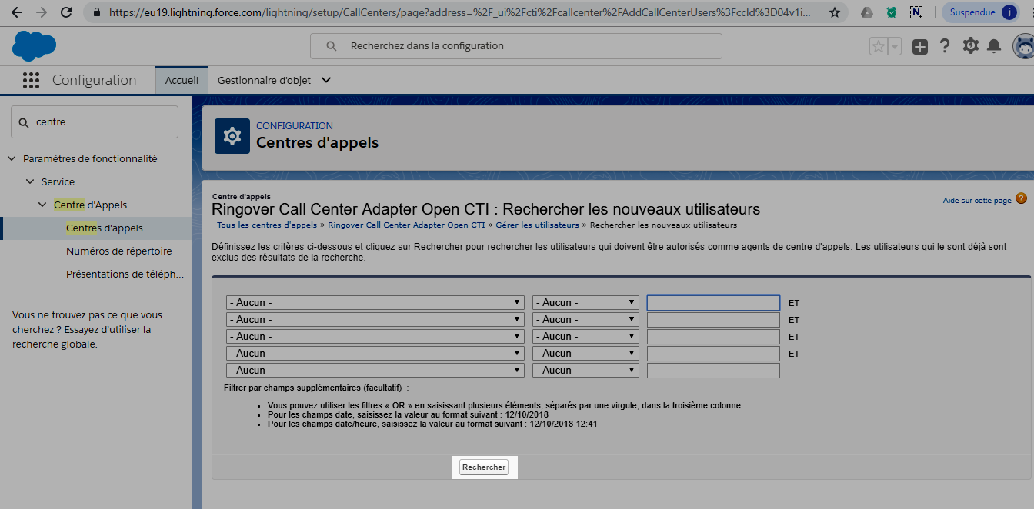
Task: Click the 'Centres d'appels' page heading
Action: [317, 143]
